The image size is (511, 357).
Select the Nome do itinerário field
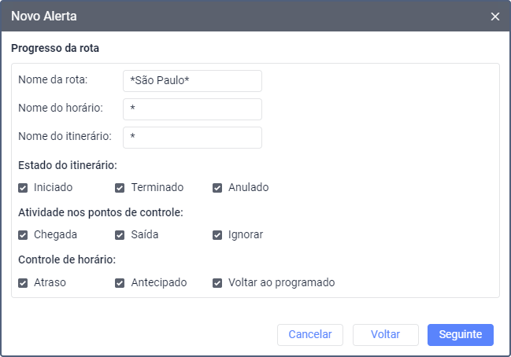[192, 138]
